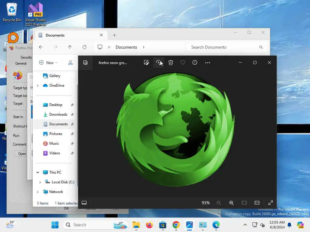Expand the breadcrumb chevron after Documents
This screenshot has height=232, width=310.
(x=143, y=47)
